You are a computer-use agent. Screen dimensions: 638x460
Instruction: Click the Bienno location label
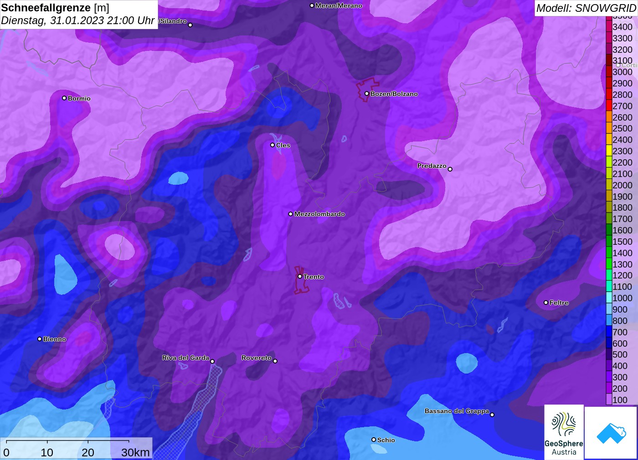coord(55,339)
